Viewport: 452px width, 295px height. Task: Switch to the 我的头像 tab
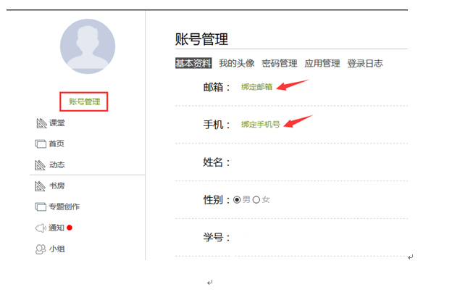pos(237,63)
